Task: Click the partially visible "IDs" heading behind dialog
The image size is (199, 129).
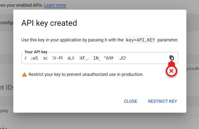Action: [x=7, y=87]
